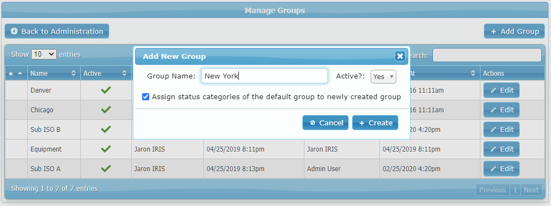Click page 1 pagination button
Screen dimensions: 551x206
(515, 190)
